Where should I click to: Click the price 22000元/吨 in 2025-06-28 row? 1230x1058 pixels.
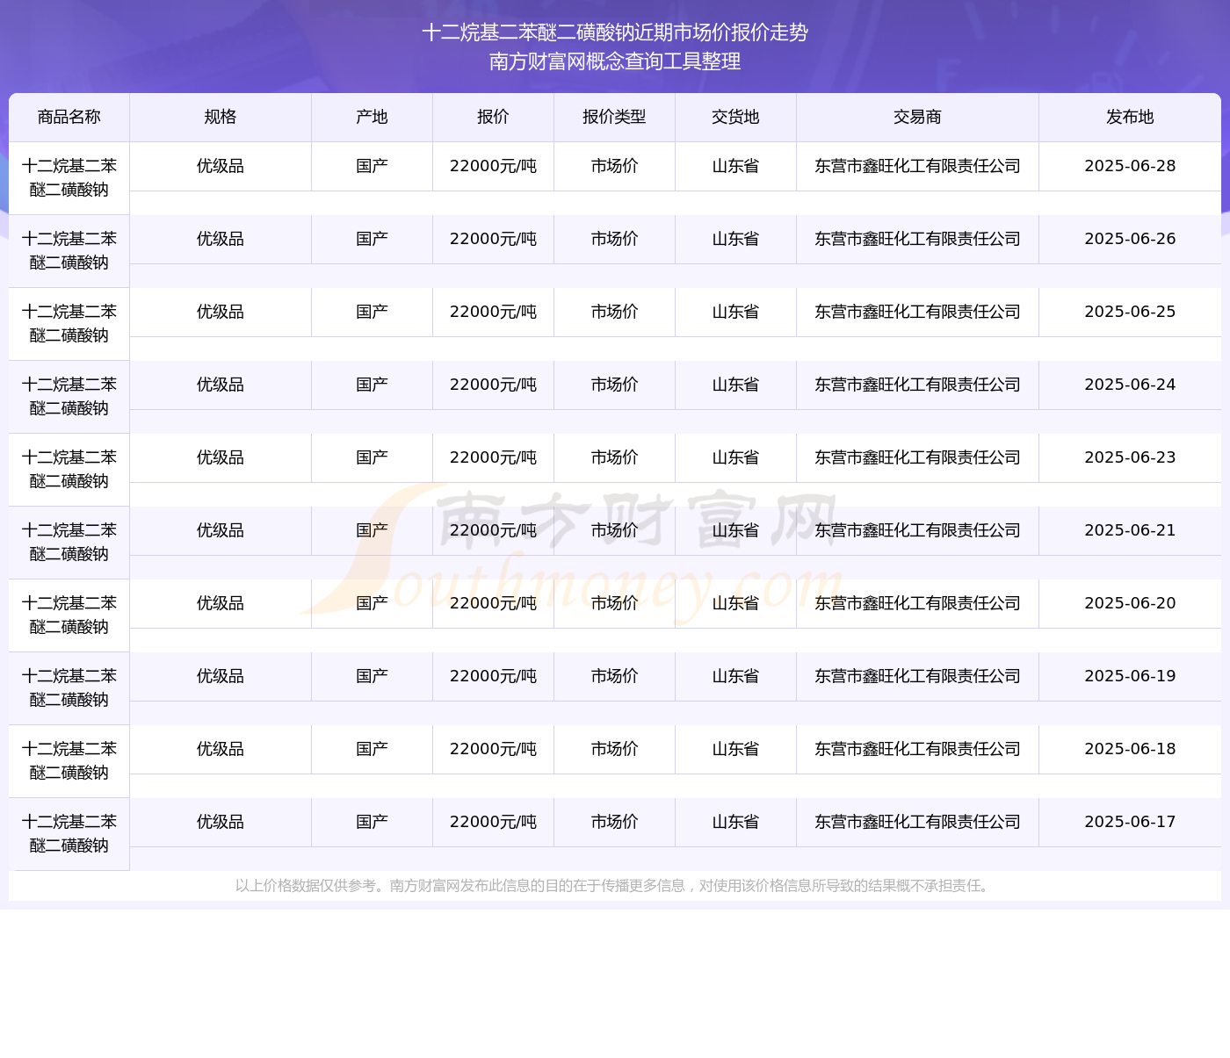[493, 166]
